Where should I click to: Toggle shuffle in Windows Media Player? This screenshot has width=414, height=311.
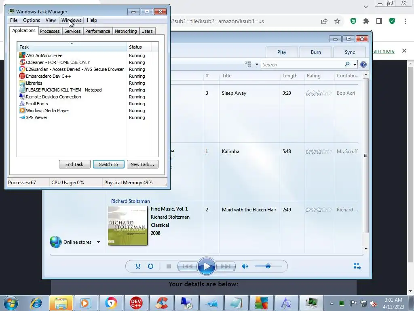(x=138, y=266)
